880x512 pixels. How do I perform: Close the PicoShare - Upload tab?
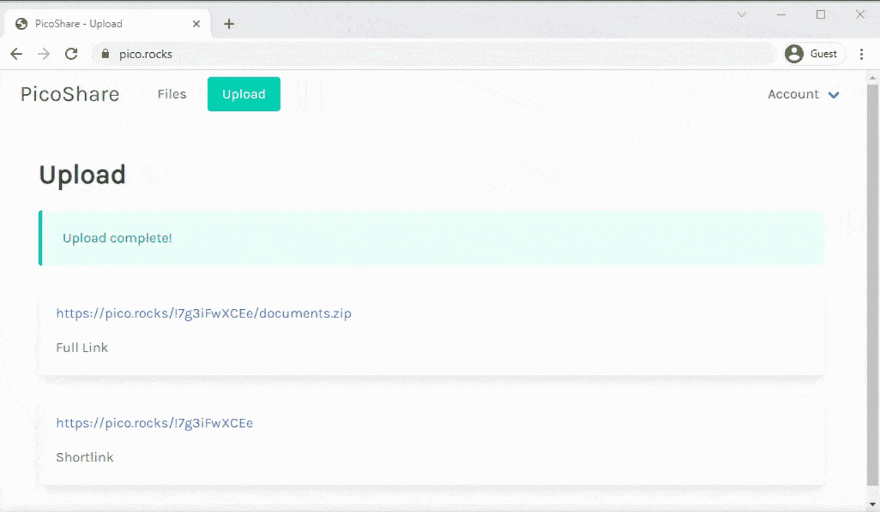(x=196, y=24)
